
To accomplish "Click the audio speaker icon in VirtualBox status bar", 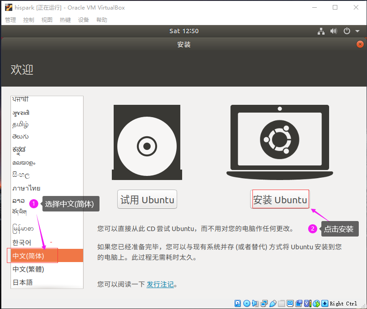I will click(x=256, y=304).
